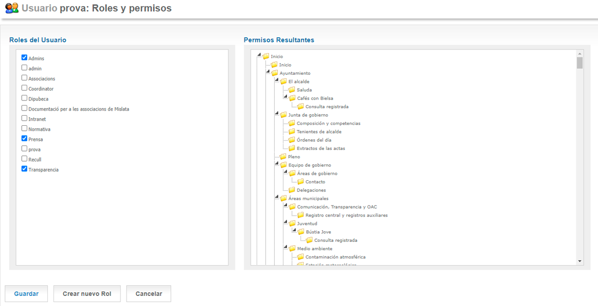Click the Pleno folder icon
This screenshot has height=306, width=598.
click(x=283, y=157)
